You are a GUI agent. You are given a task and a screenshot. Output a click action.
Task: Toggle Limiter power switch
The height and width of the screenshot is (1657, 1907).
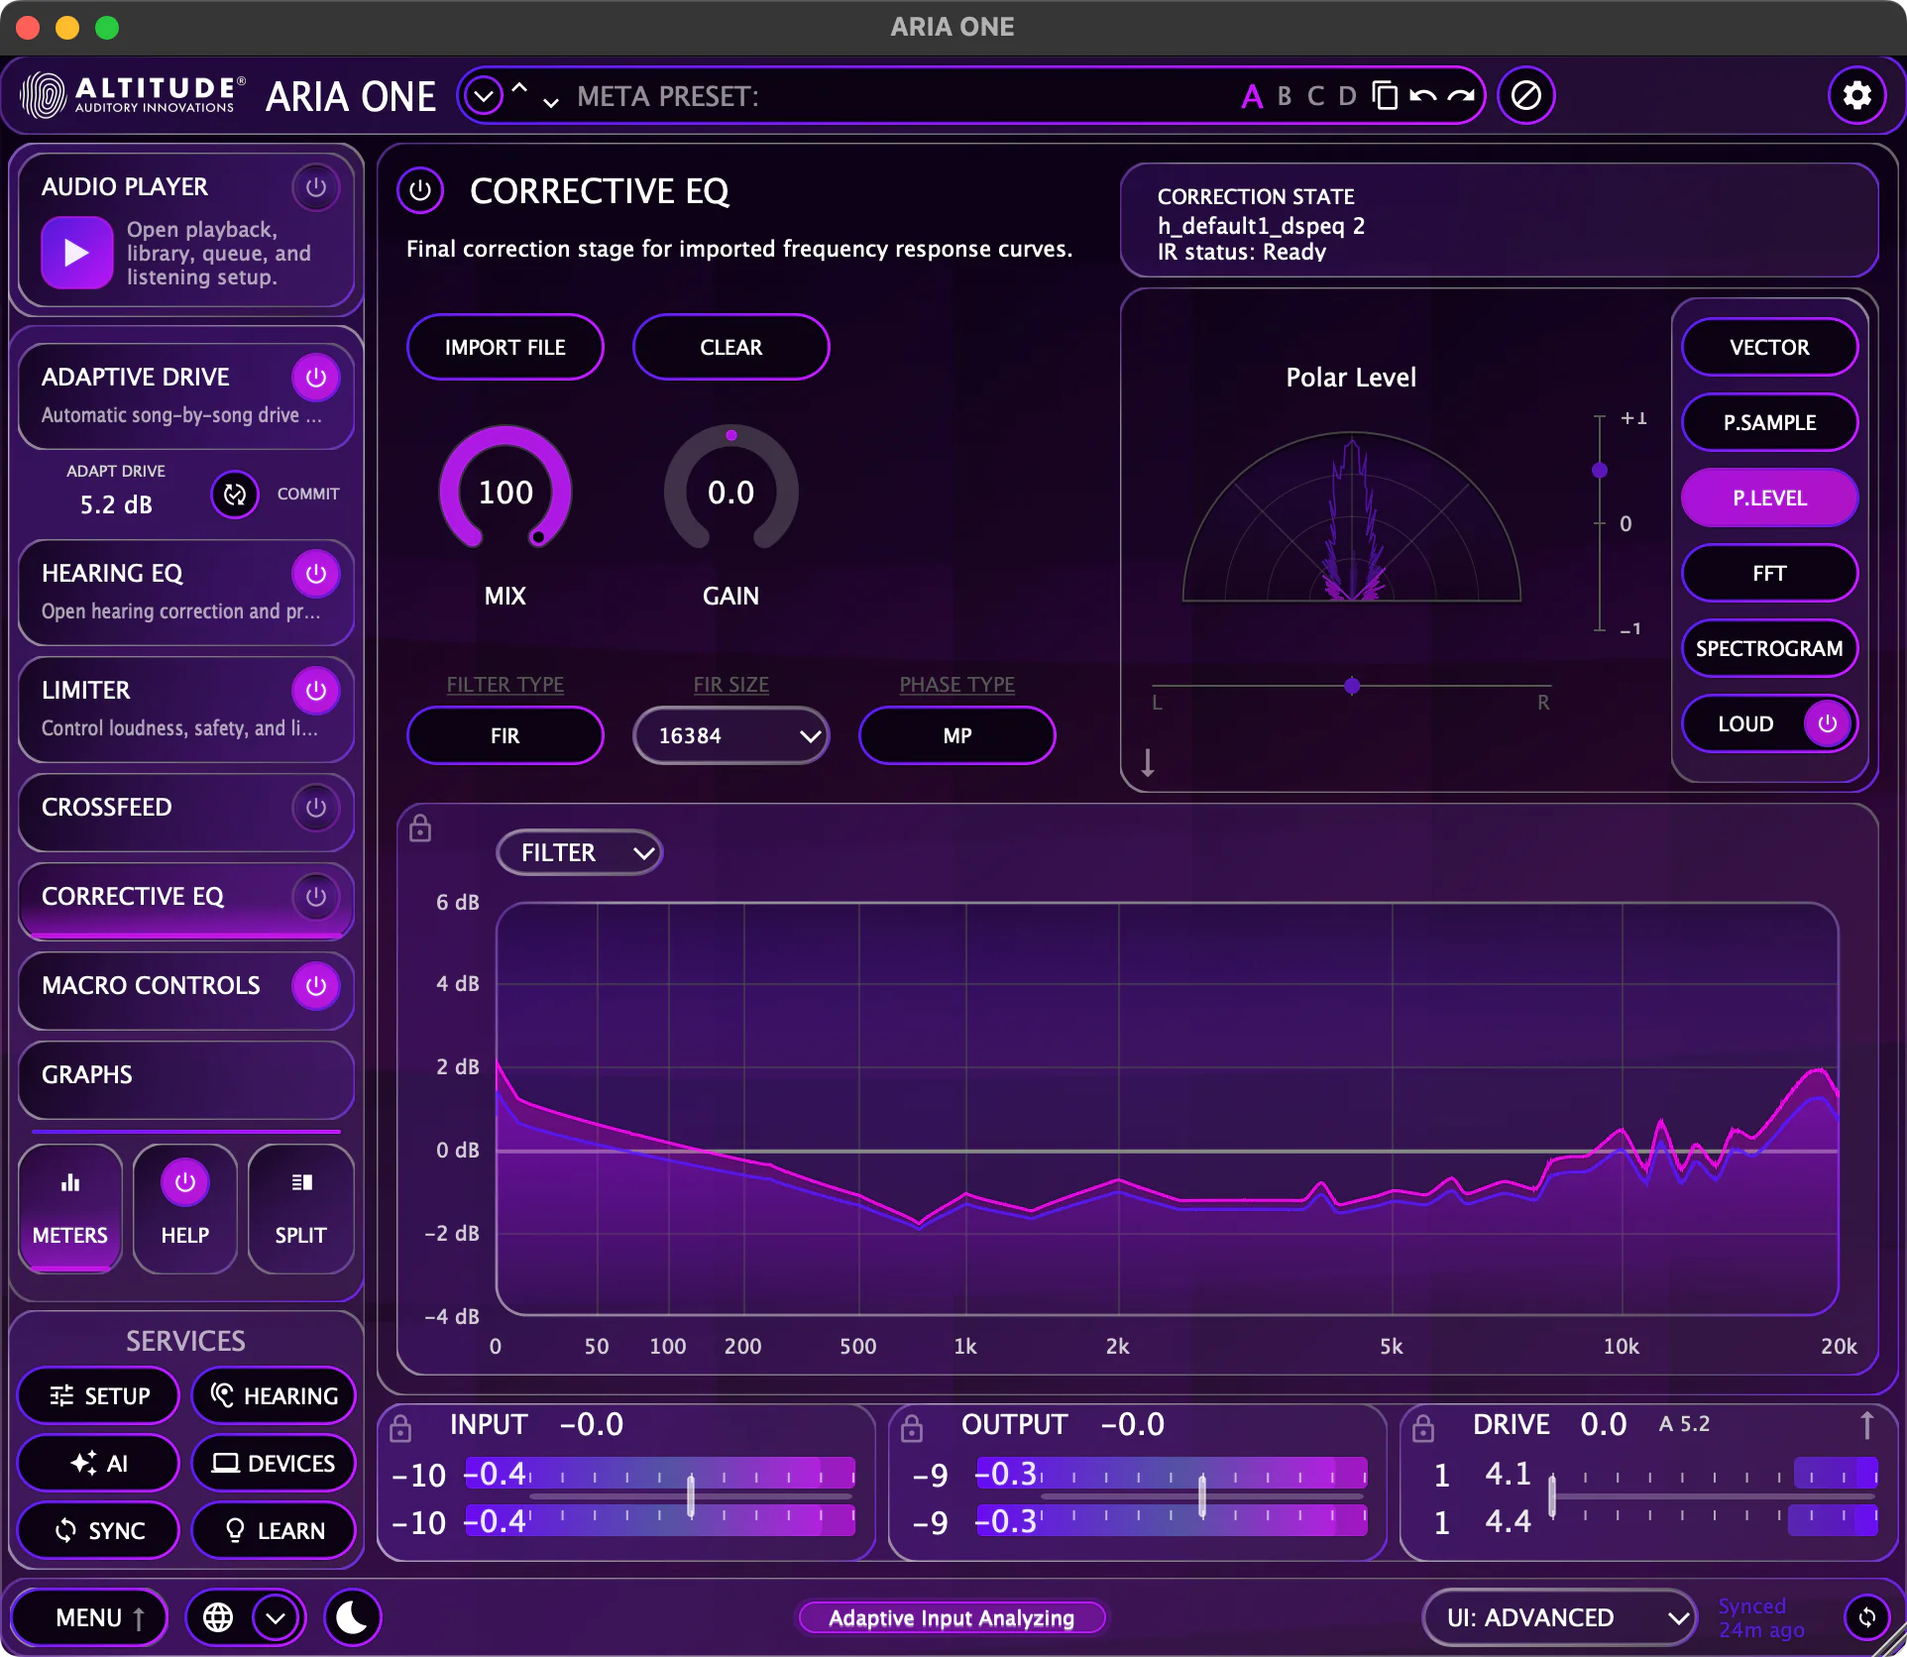pyautogui.click(x=316, y=691)
